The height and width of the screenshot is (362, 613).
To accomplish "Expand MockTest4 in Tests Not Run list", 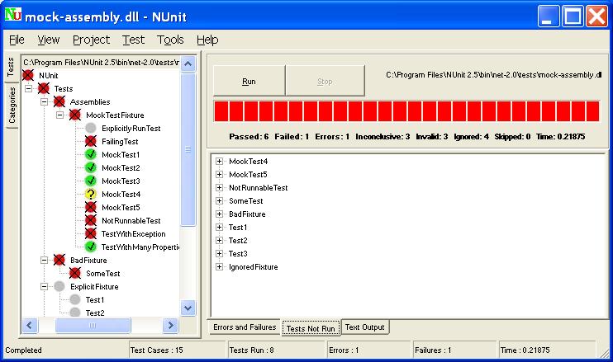I will [219, 161].
